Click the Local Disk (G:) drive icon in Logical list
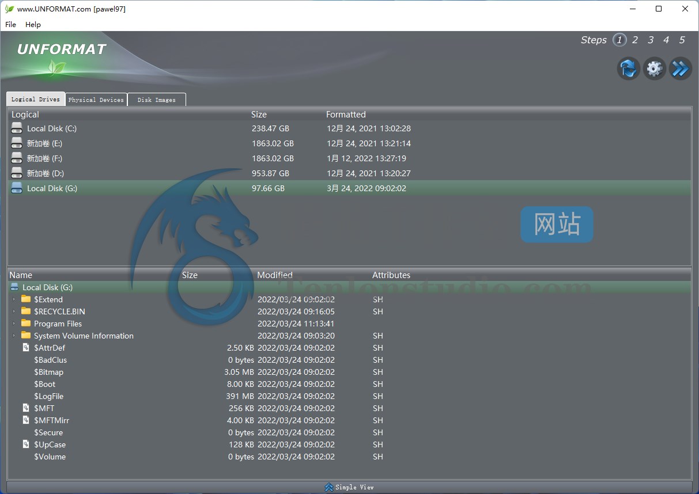 tap(17, 188)
